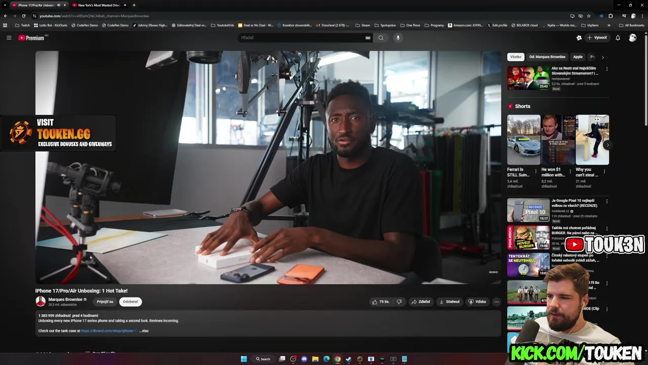Screen dimensions: 648x365
Task: Start voice search with the microphone
Action: [398, 38]
